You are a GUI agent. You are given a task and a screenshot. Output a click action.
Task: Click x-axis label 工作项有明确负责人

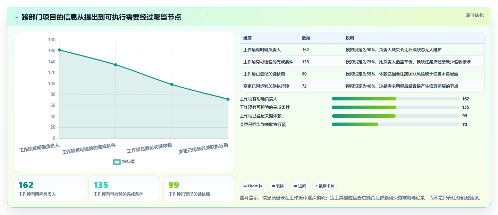39,148
